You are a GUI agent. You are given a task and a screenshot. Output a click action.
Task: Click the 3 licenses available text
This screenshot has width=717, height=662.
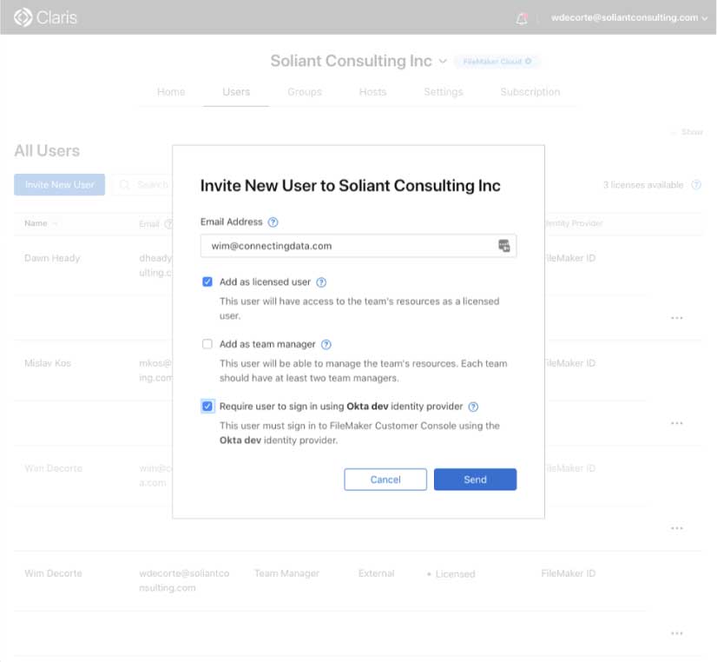[x=643, y=185]
